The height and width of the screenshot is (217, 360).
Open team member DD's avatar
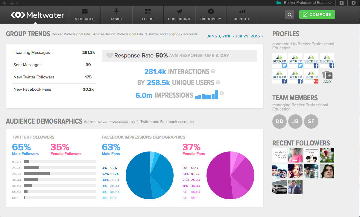[279, 121]
